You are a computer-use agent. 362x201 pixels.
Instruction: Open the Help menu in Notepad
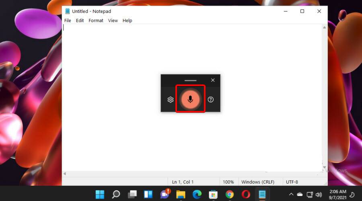127,21
